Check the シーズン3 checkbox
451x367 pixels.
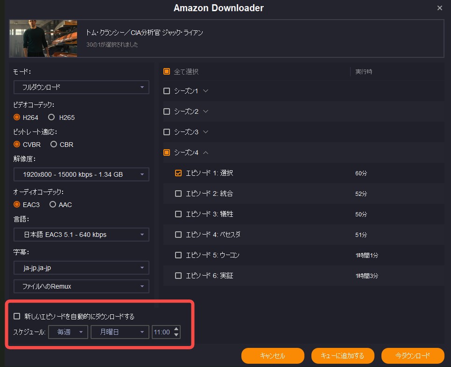(x=167, y=132)
